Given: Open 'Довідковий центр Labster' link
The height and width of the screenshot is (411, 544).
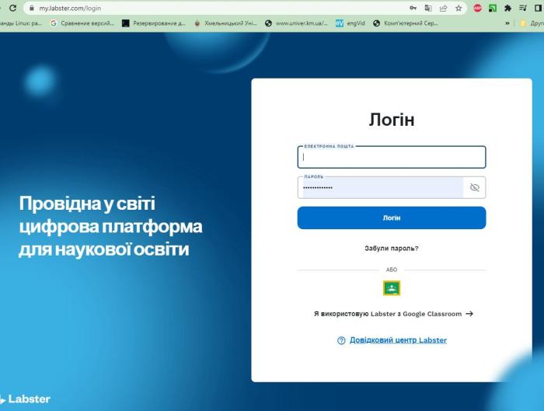Looking at the screenshot, I should 398,340.
